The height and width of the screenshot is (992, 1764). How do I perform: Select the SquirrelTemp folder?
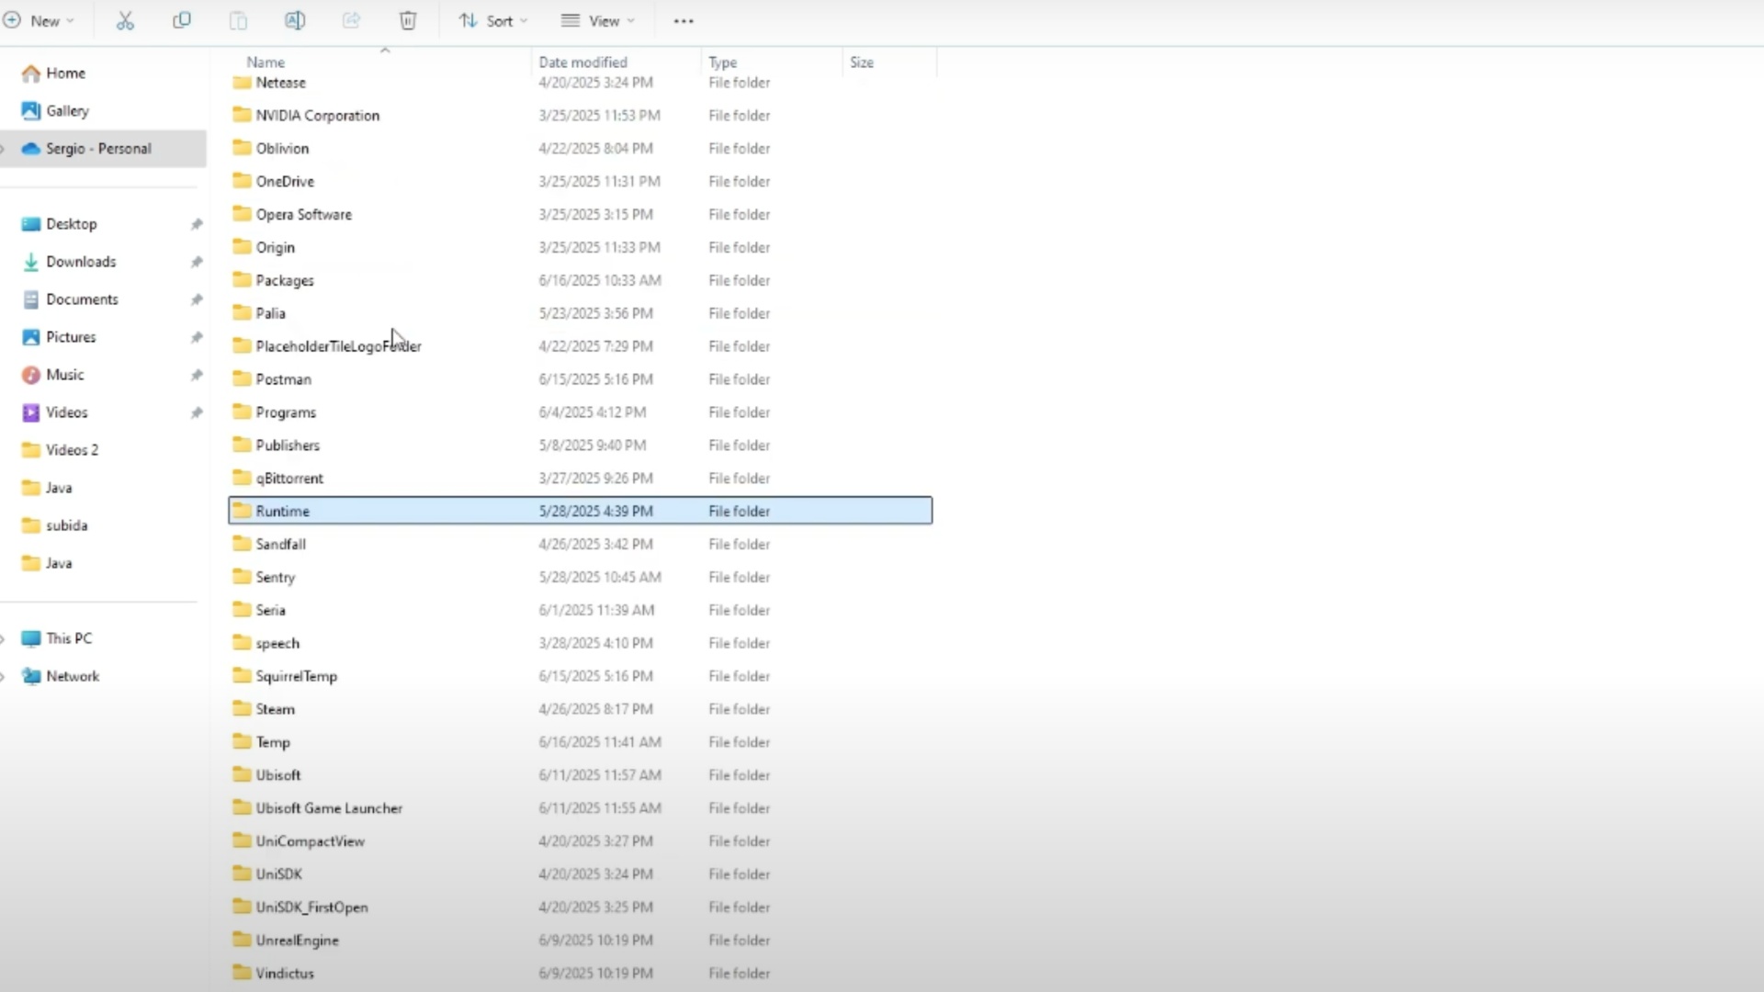pyautogui.click(x=580, y=676)
